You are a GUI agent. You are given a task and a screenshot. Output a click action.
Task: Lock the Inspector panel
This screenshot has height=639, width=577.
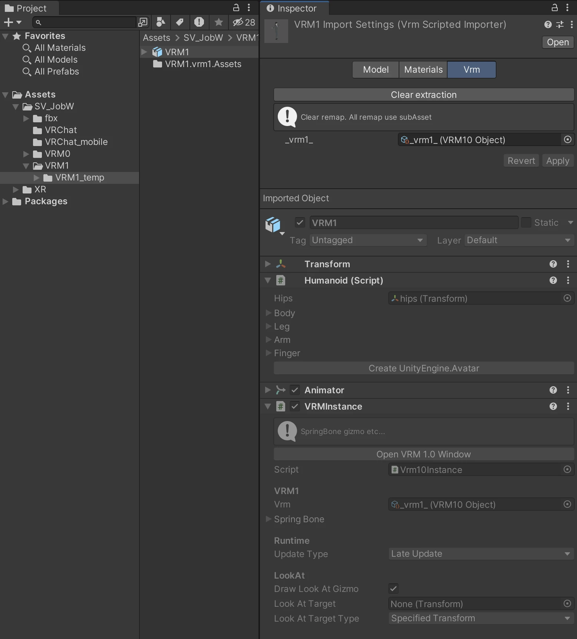pos(554,7)
